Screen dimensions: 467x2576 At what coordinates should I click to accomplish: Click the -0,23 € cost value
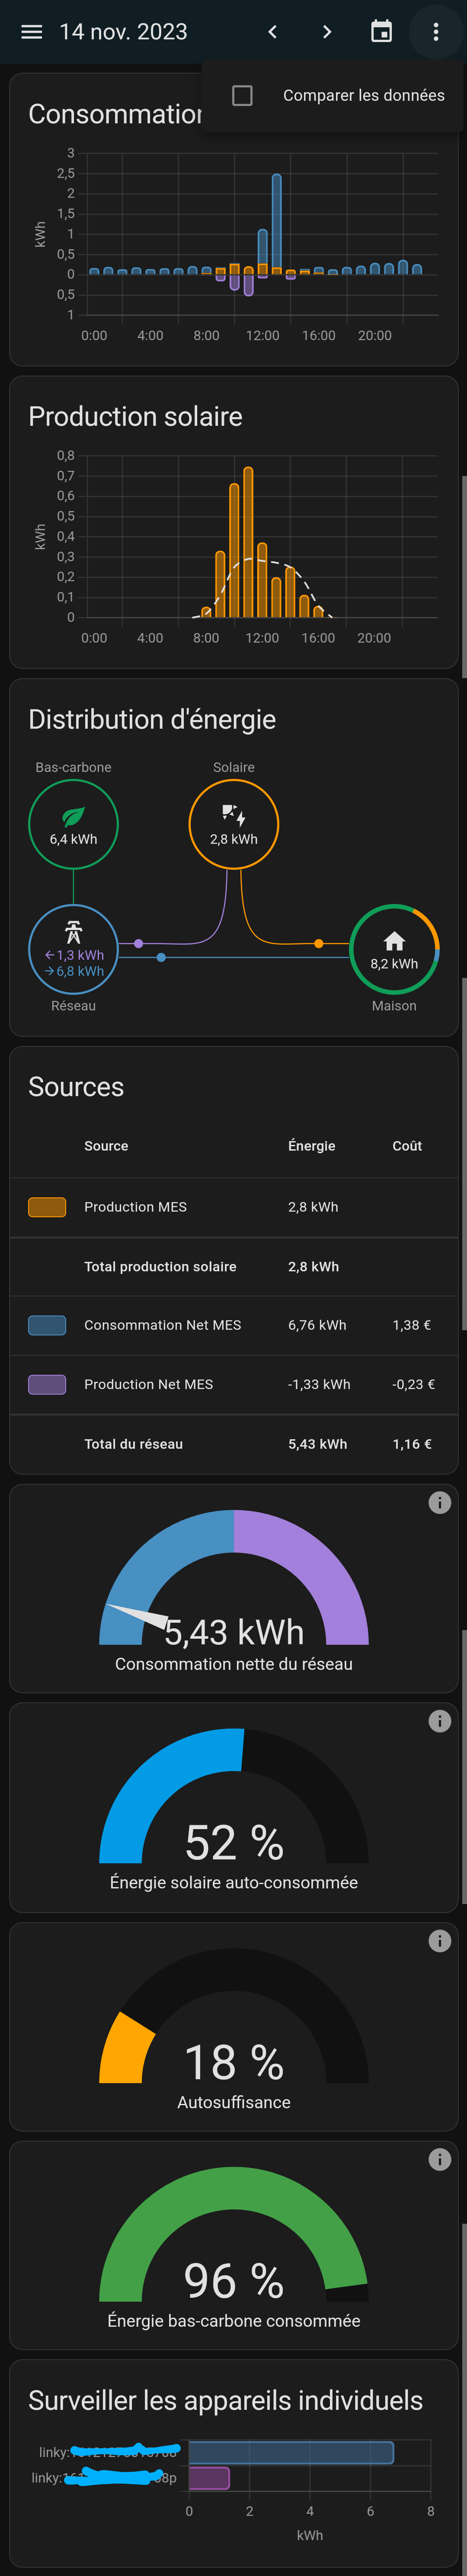(414, 1384)
